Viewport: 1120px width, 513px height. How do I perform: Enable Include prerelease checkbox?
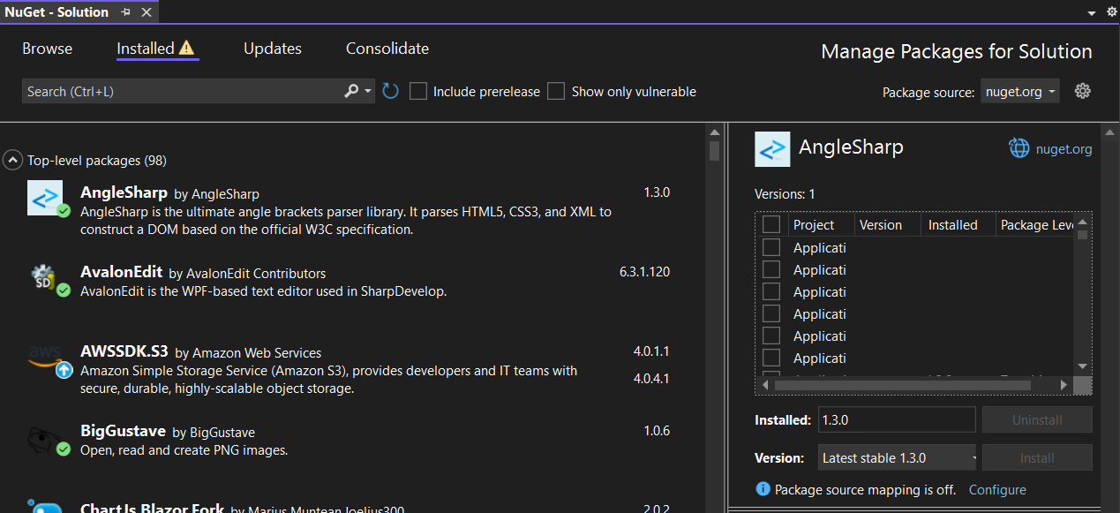418,91
